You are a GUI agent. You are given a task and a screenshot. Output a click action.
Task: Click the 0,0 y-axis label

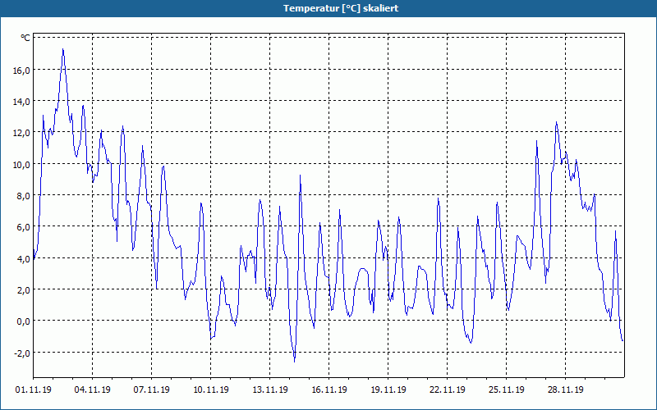pyautogui.click(x=24, y=321)
